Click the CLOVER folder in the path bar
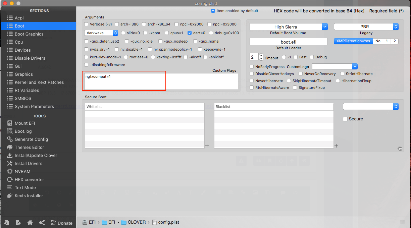 coord(134,222)
